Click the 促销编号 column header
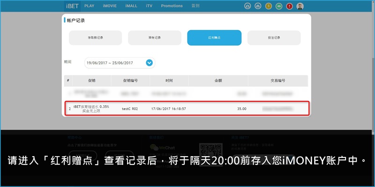The image size is (375, 187). click(x=130, y=80)
